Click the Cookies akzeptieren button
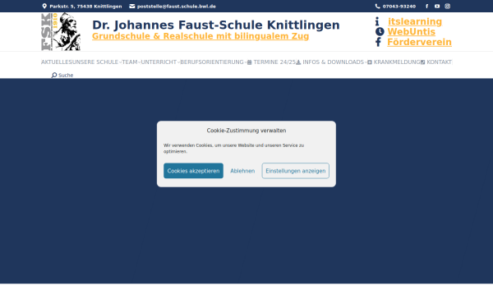Viewport: 493px width, 308px height. 193,171
